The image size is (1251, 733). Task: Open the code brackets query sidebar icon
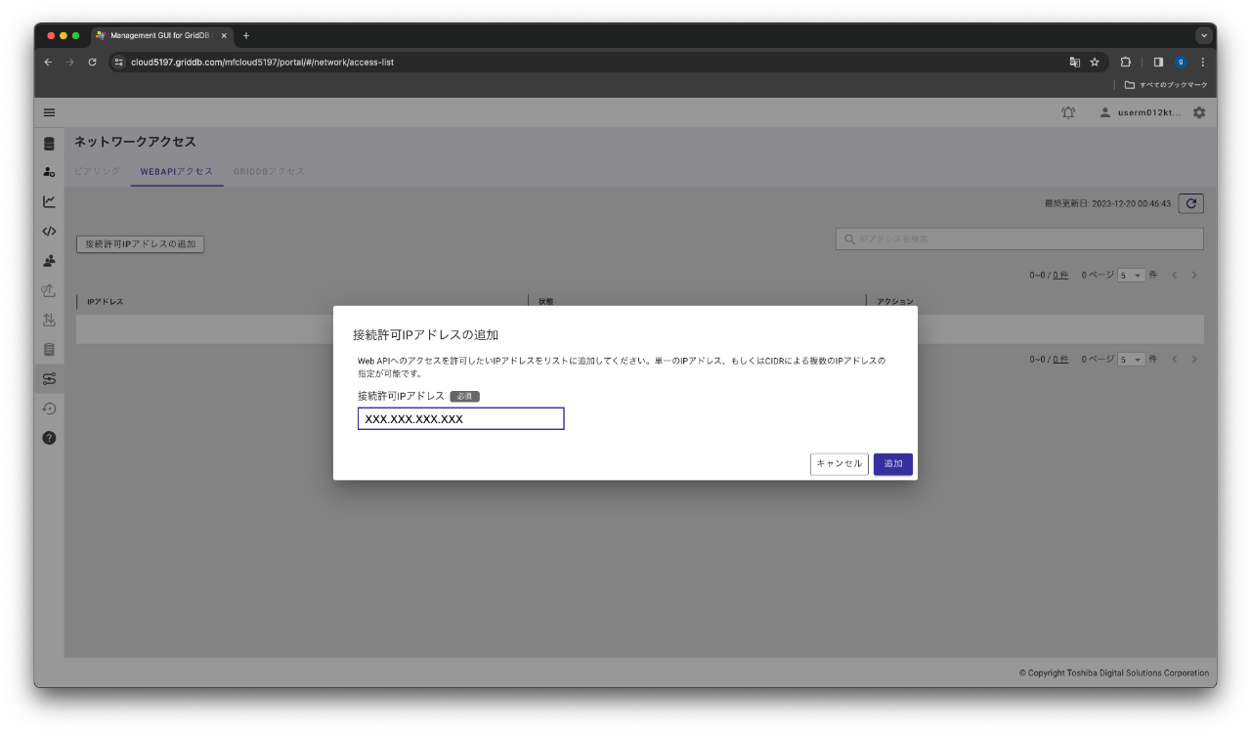coord(49,232)
